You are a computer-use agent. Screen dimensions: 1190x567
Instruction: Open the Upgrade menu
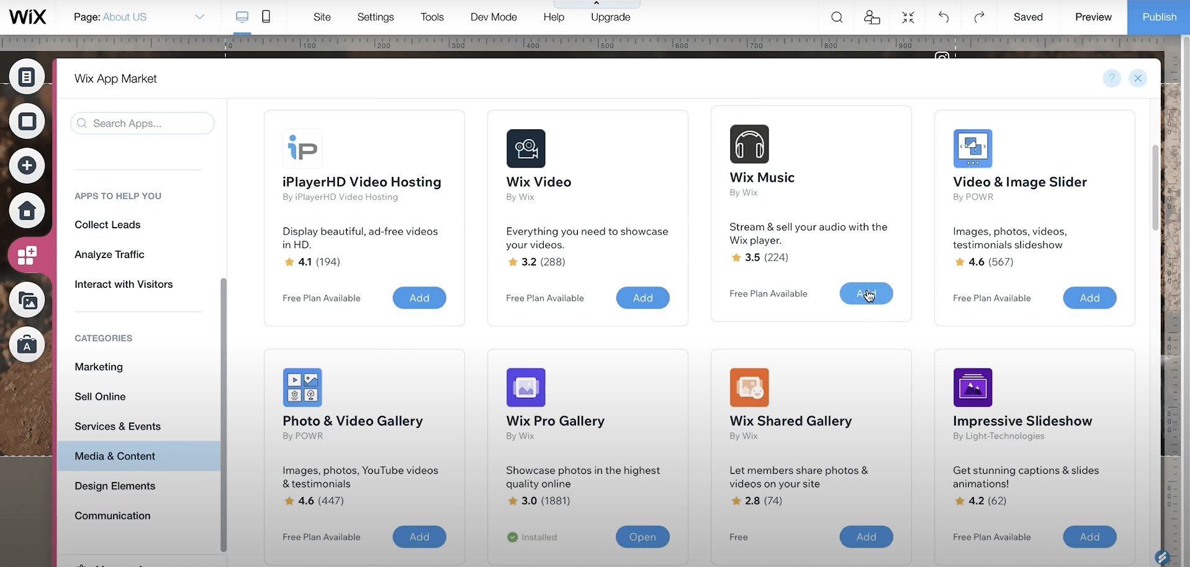(x=610, y=17)
